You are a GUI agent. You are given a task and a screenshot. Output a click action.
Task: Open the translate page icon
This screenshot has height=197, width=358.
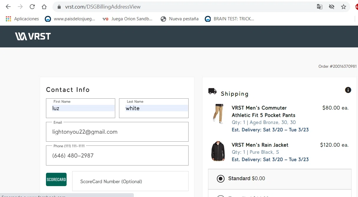pos(319,6)
